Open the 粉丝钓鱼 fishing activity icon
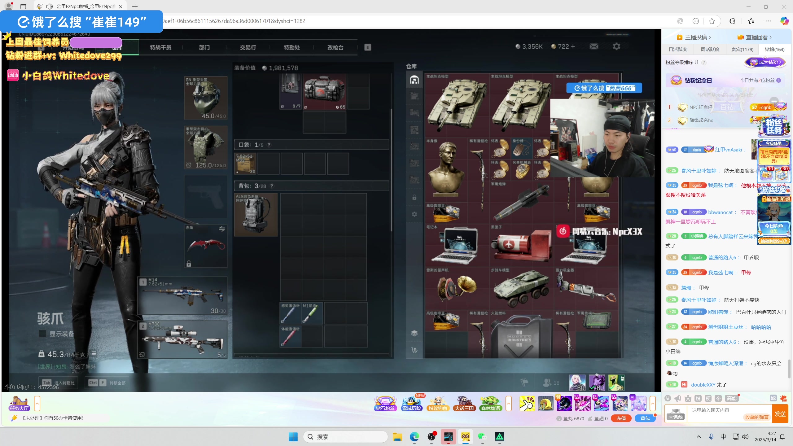Viewport: 793px width, 446px height. click(x=438, y=403)
